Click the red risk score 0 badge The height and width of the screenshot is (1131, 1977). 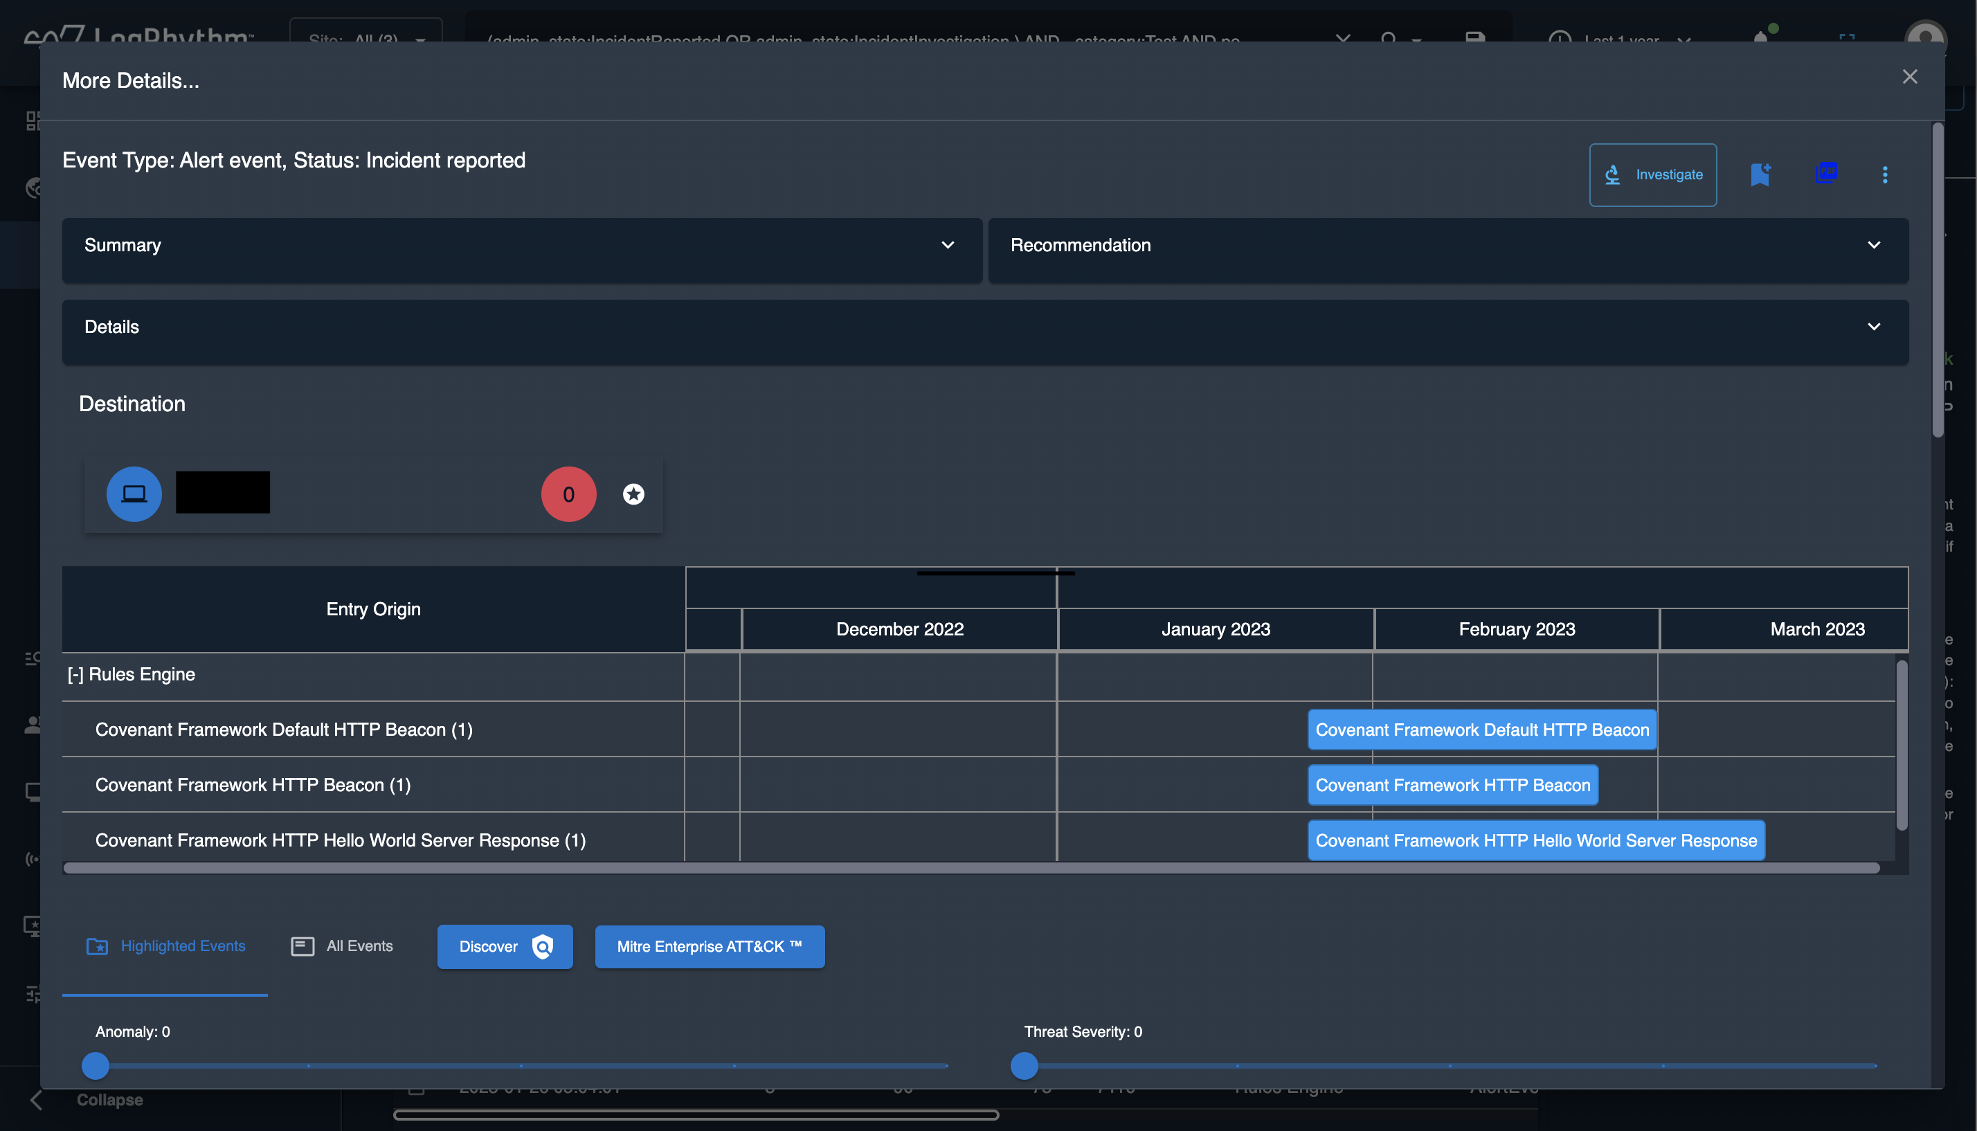coord(568,494)
